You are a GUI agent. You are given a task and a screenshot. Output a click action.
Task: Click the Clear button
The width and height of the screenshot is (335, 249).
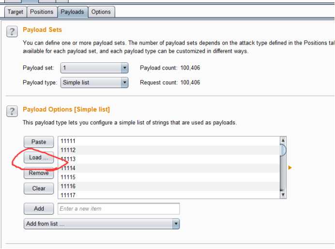coord(39,189)
